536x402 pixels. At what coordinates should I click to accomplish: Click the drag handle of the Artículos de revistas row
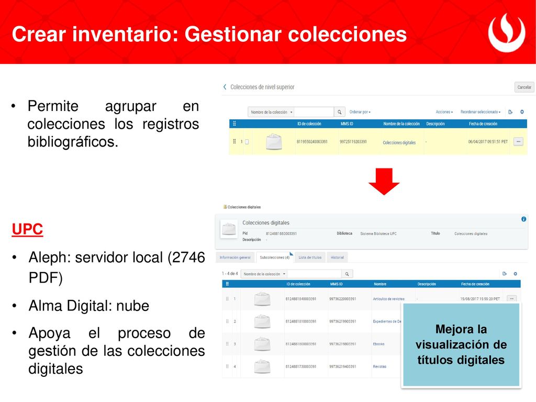coord(227,299)
